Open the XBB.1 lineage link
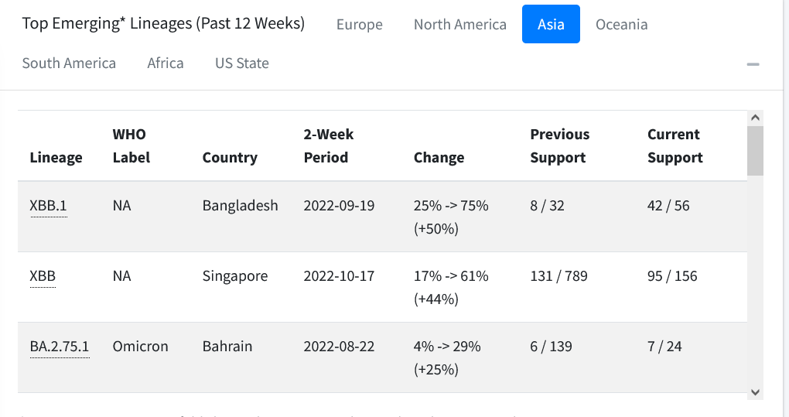 (x=48, y=206)
